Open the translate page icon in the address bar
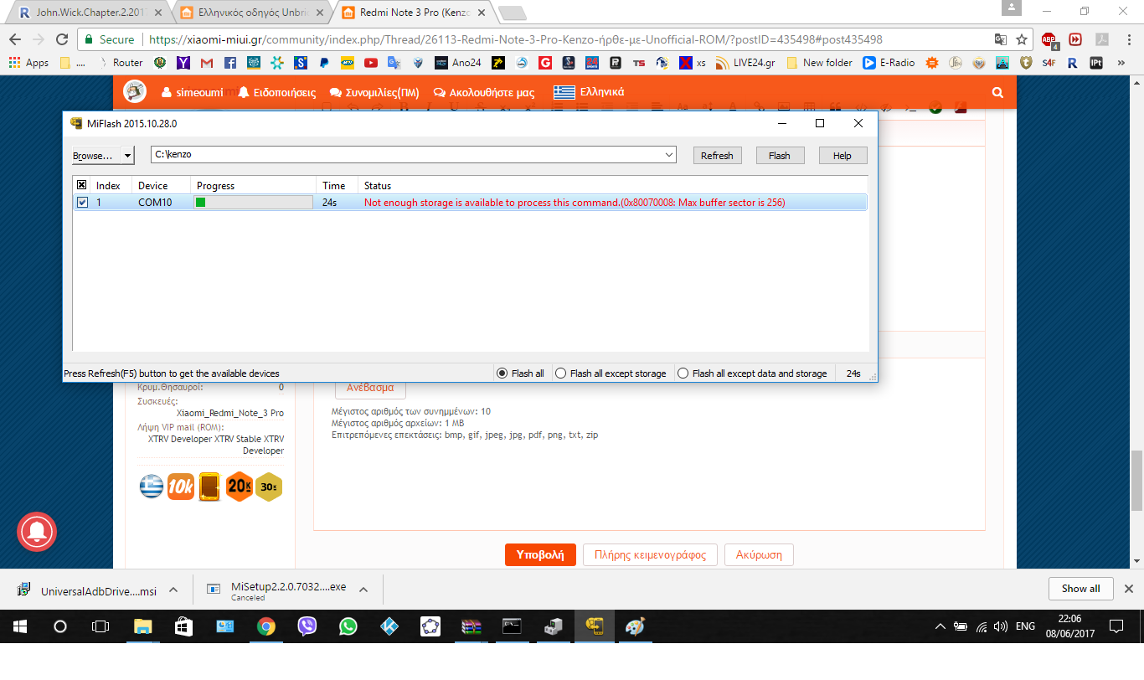This screenshot has height=680, width=1144. pyautogui.click(x=1000, y=39)
